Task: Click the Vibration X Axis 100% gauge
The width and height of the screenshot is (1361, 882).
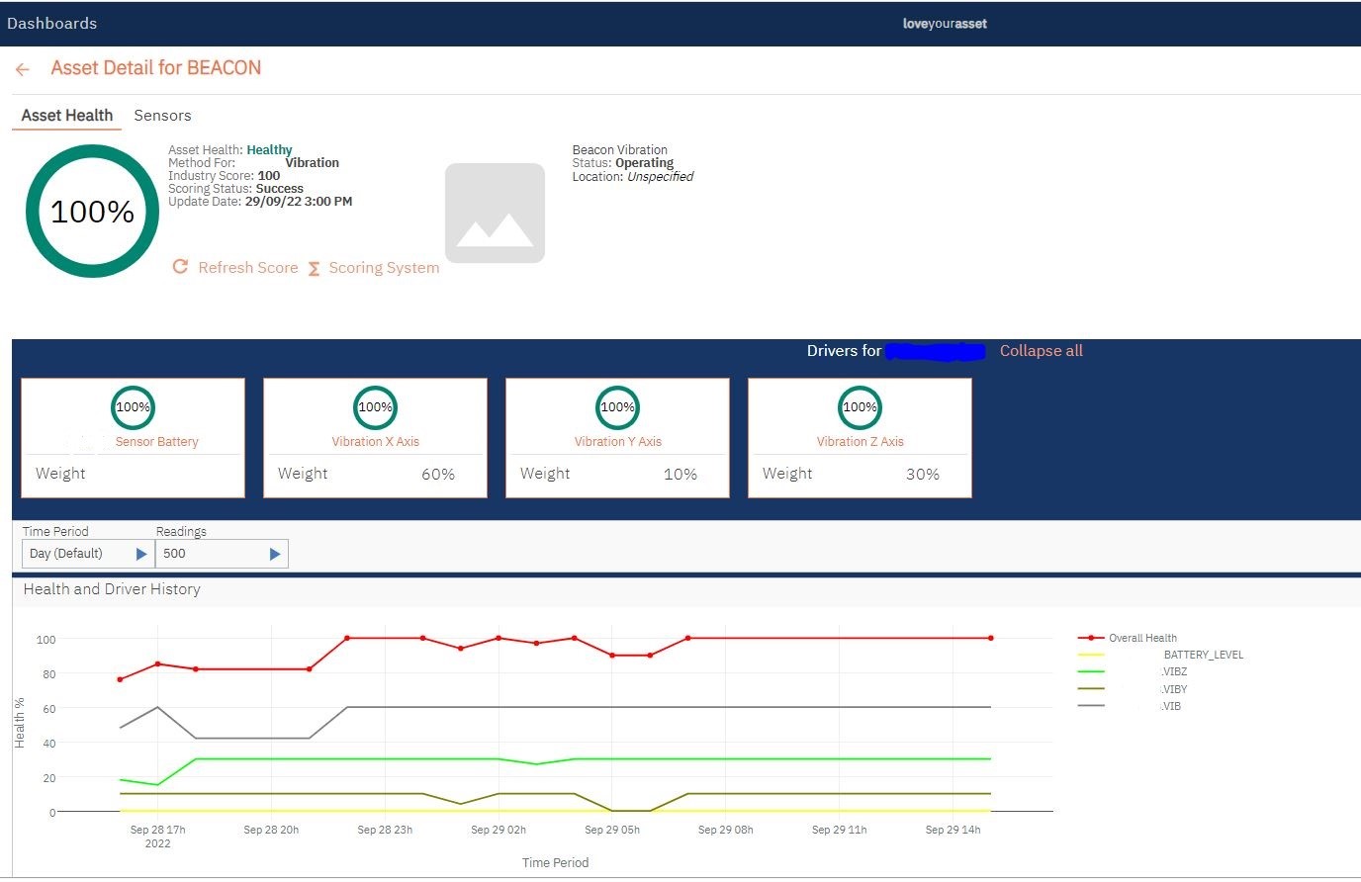Action: click(375, 407)
